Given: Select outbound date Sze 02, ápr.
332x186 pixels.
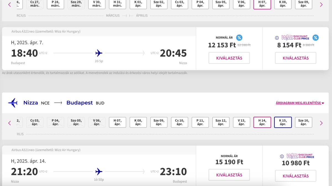Looking at the screenshot, I should pyautogui.click(x=159, y=4).
